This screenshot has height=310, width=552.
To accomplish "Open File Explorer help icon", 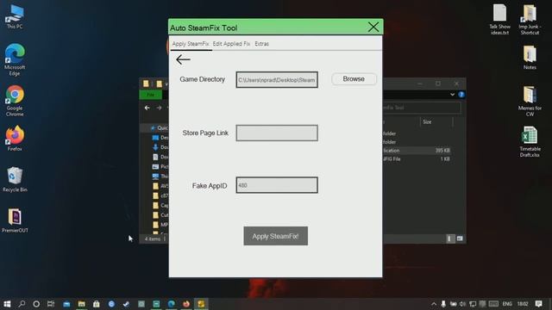I will point(461,95).
